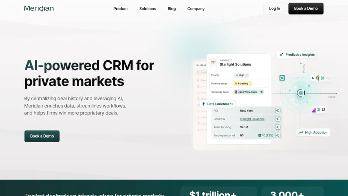Screen dimensions: 348x196
Task: Click the "Total funding" field label
Action: click(222, 127)
